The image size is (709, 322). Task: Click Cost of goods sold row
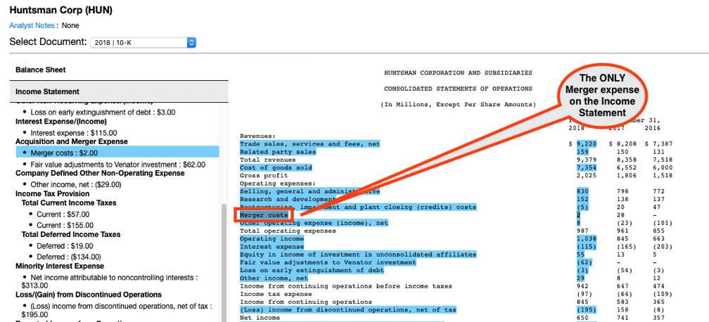coord(276,168)
